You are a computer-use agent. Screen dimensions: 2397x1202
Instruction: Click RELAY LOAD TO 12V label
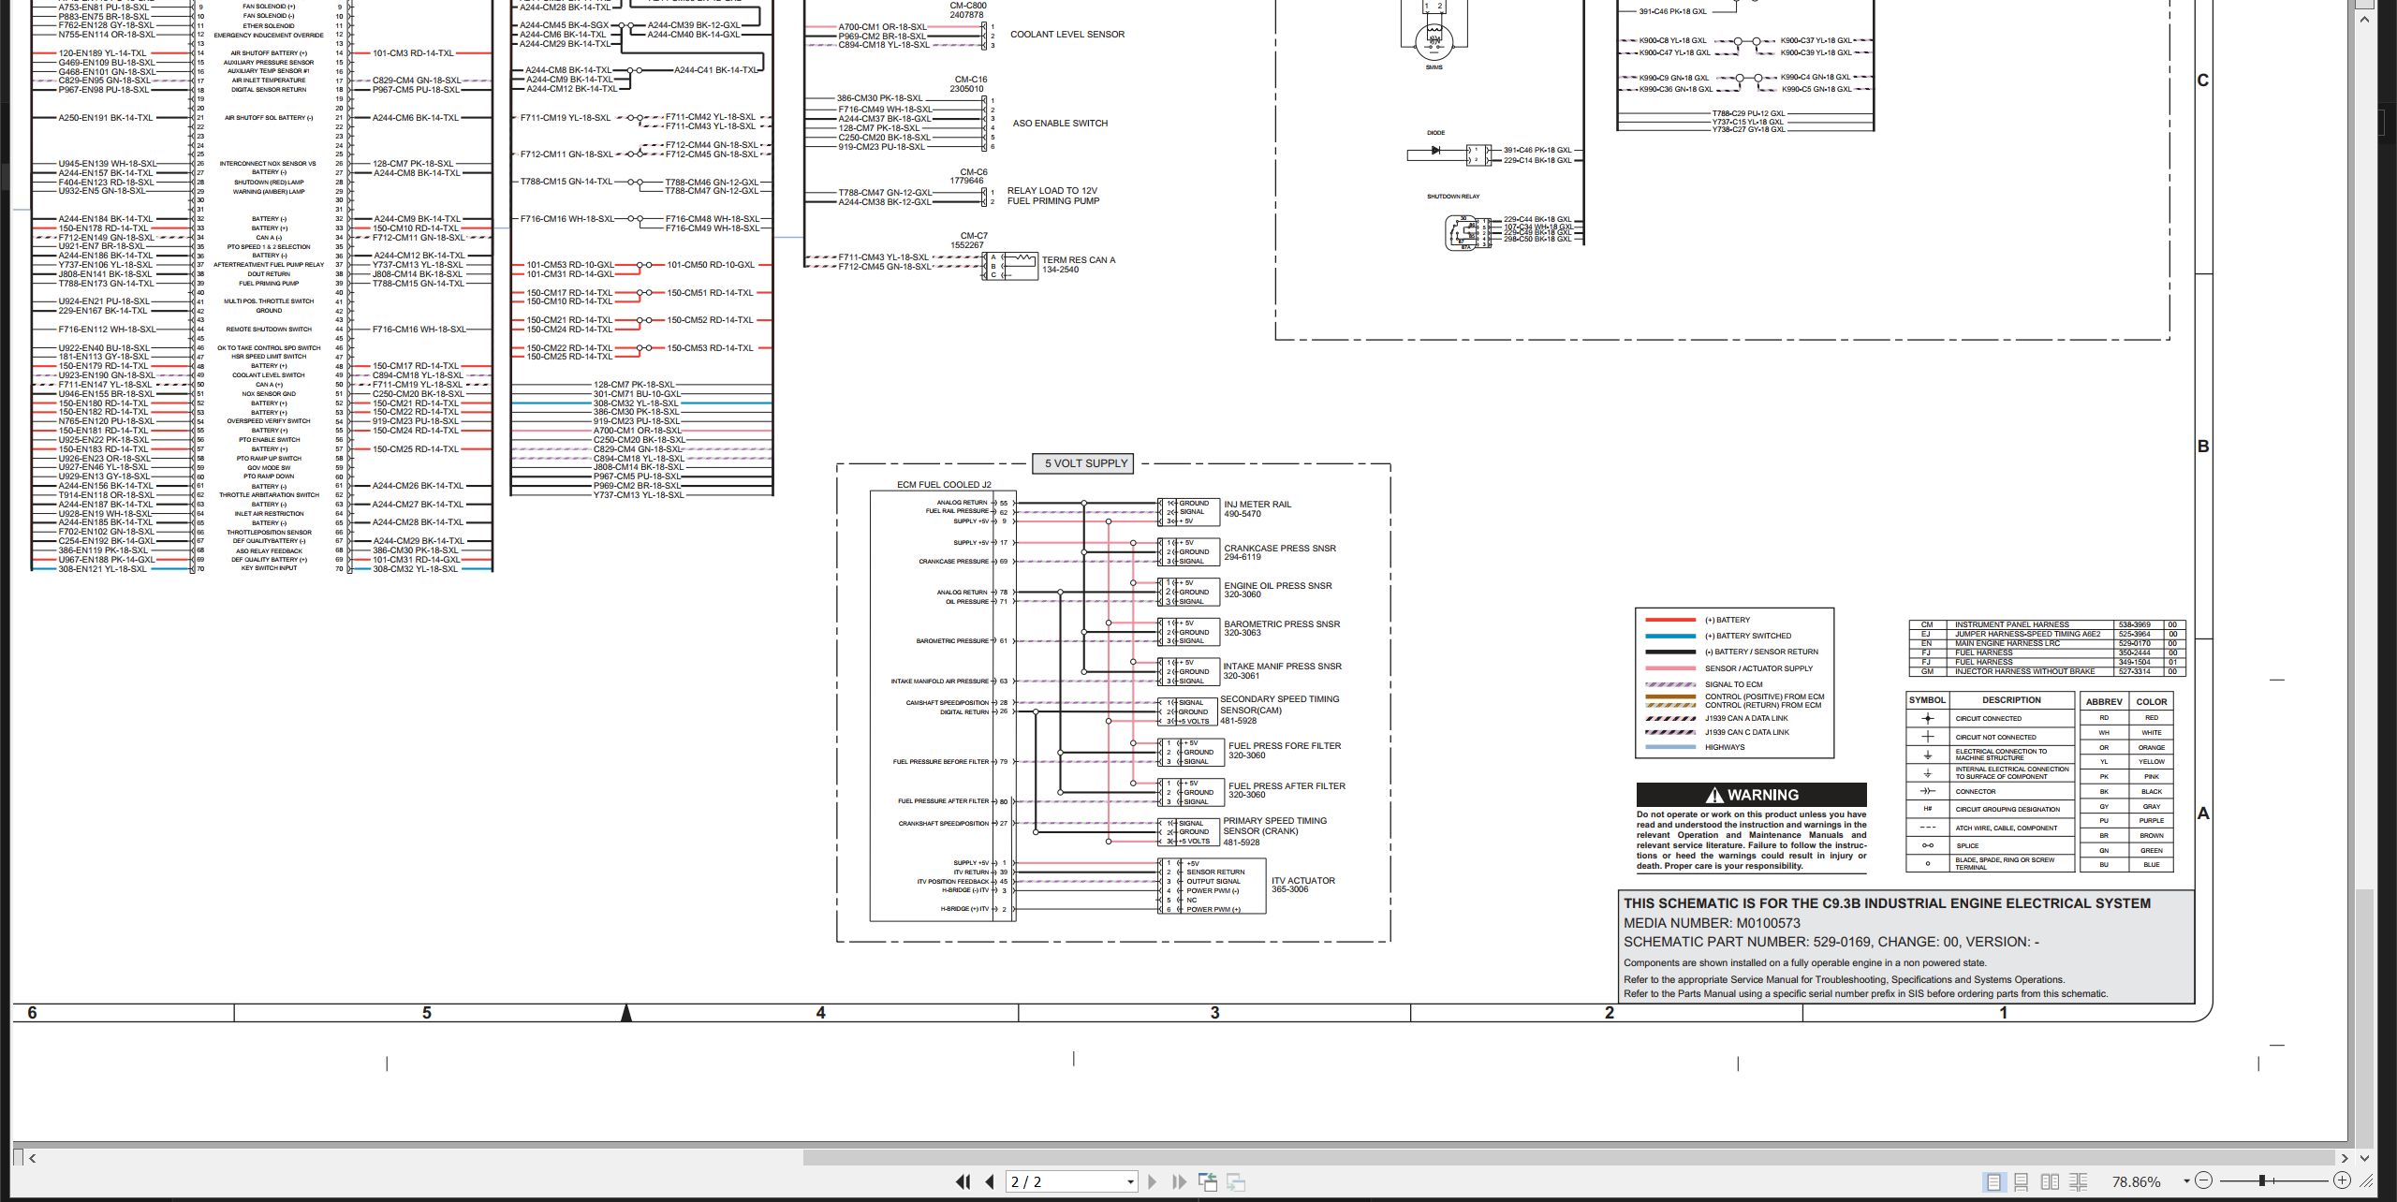1052,191
